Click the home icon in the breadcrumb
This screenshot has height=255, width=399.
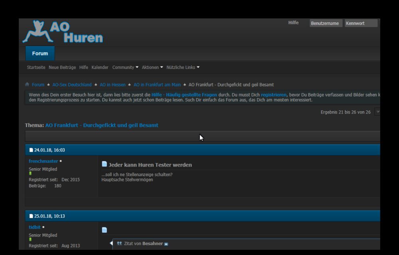click(x=27, y=84)
